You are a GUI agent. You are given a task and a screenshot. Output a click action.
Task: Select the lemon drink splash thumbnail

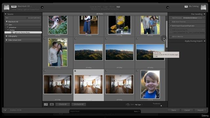pos(119,25)
